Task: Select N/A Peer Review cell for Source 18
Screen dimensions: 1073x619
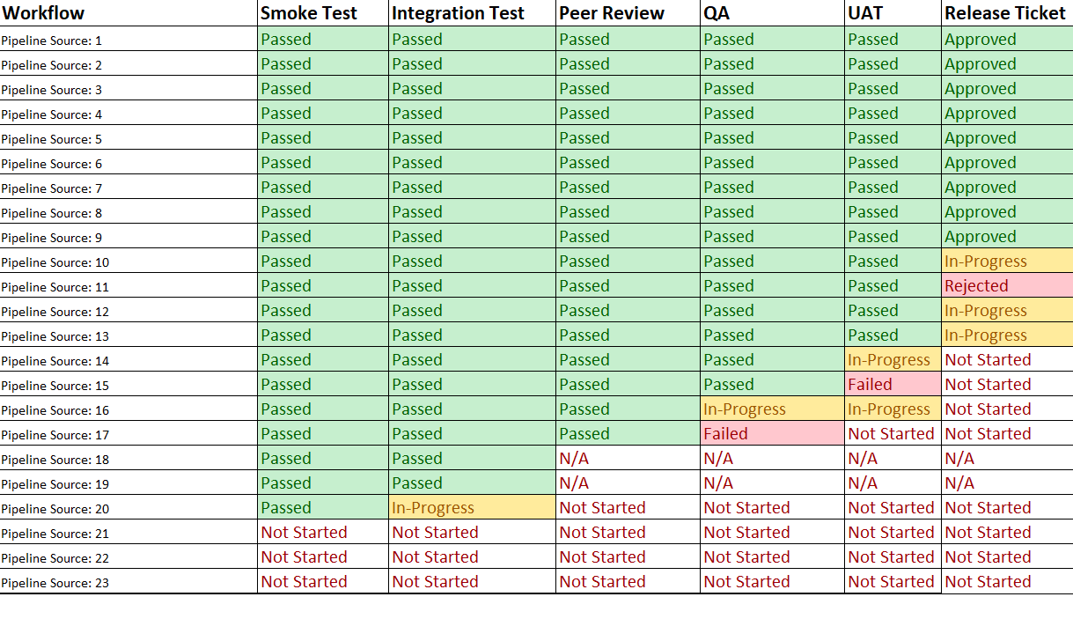Action: 628,458
